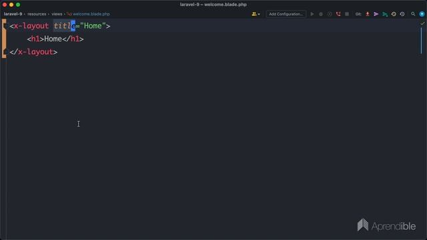
Task: Click the inspections checkmark indicator
Action: (x=422, y=24)
